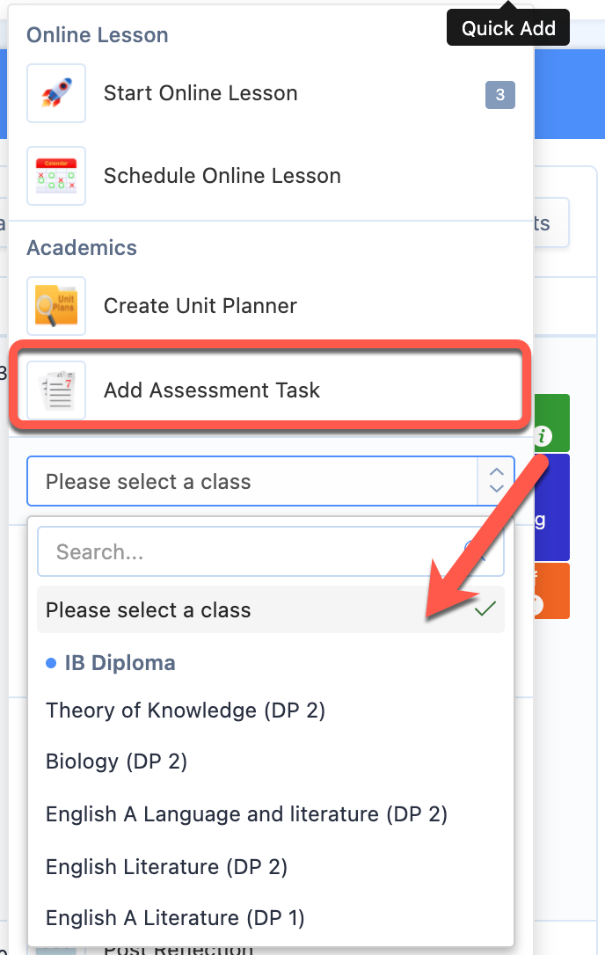Click the assessment task paper icon
The image size is (605, 955).
[56, 390]
